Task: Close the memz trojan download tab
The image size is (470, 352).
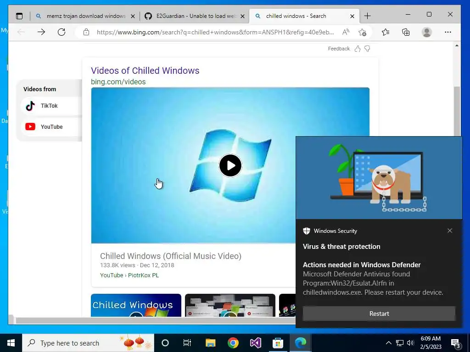Action: click(133, 16)
